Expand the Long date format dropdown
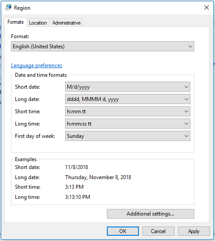This screenshot has width=215, height=241. [x=128, y=99]
